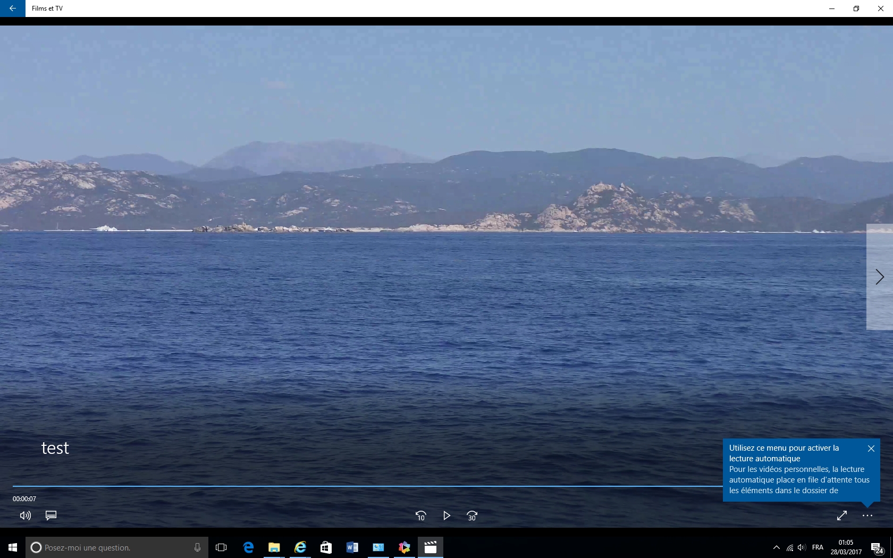This screenshot has width=893, height=558.
Task: Open Word from taskbar
Action: [x=352, y=547]
